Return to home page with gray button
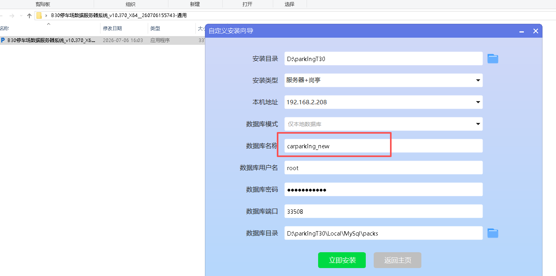 click(x=398, y=260)
